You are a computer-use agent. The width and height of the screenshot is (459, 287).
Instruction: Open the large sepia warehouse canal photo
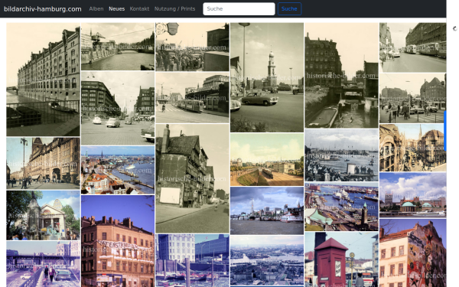43,80
